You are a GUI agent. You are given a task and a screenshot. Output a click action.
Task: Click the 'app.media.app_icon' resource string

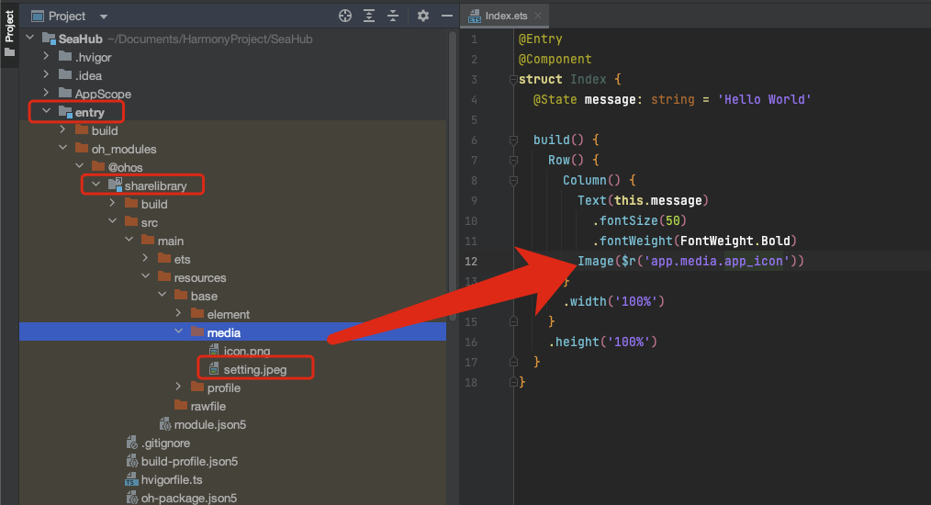pos(717,262)
